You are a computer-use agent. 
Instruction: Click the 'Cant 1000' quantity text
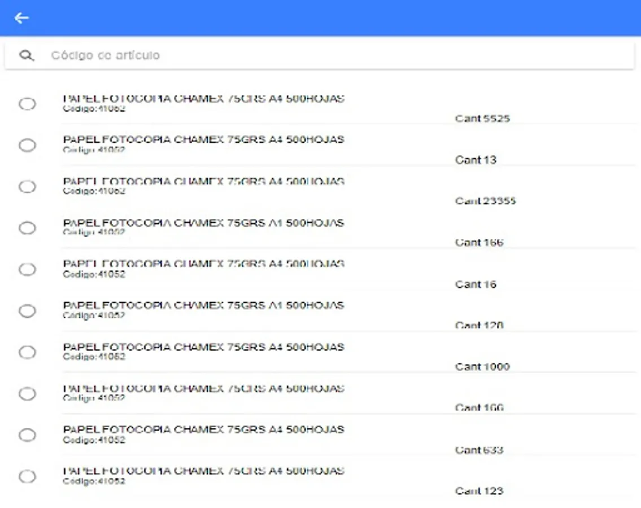click(x=482, y=366)
